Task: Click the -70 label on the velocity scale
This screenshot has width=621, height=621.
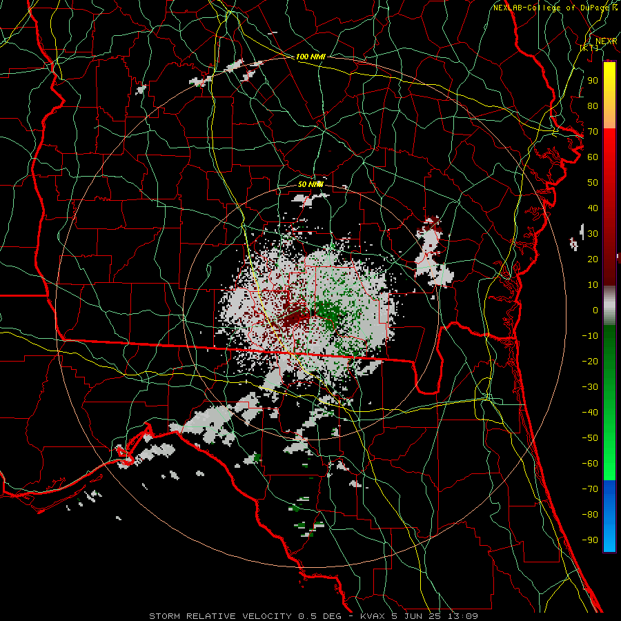Action: point(590,489)
